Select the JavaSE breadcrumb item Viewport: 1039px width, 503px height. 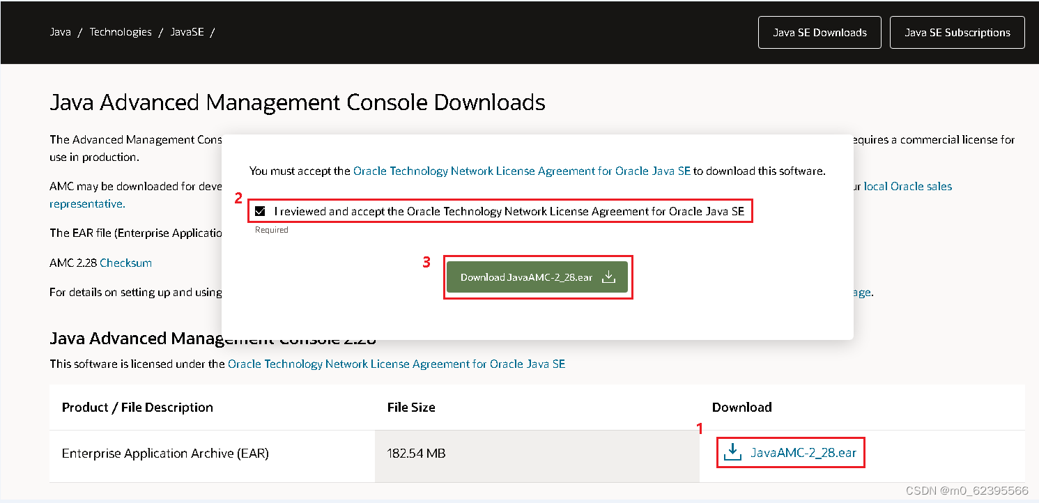187,31
